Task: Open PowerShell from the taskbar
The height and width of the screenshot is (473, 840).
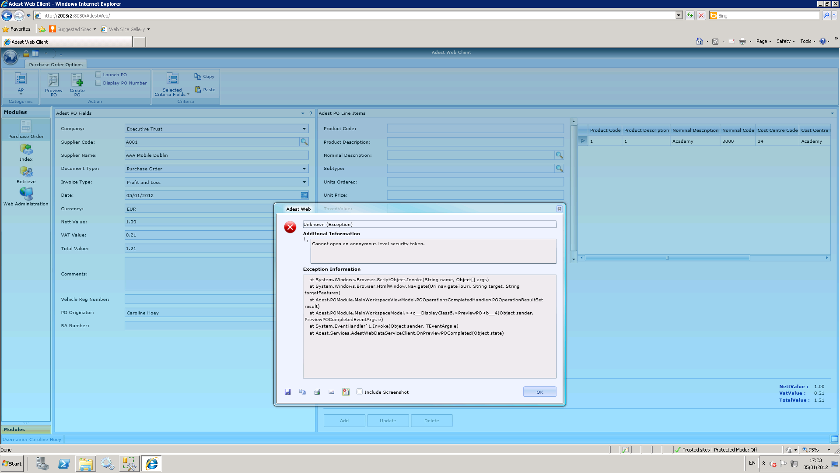Action: tap(64, 464)
